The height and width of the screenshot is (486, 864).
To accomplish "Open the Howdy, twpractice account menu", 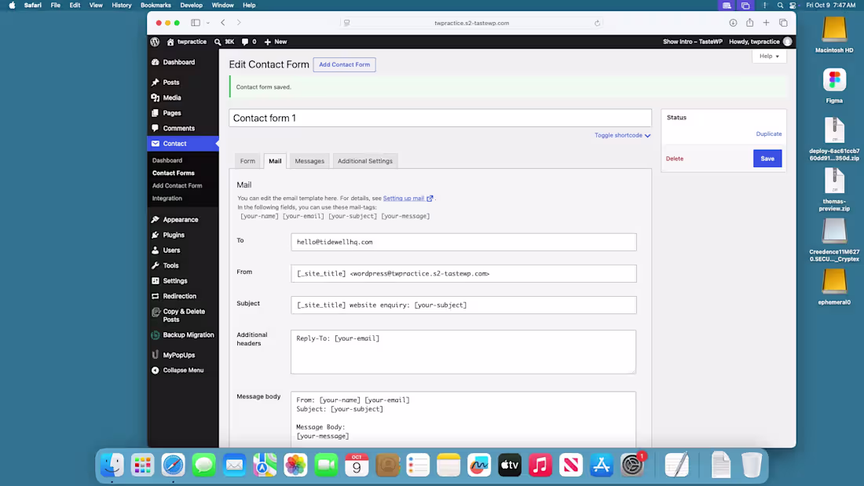I will (760, 42).
